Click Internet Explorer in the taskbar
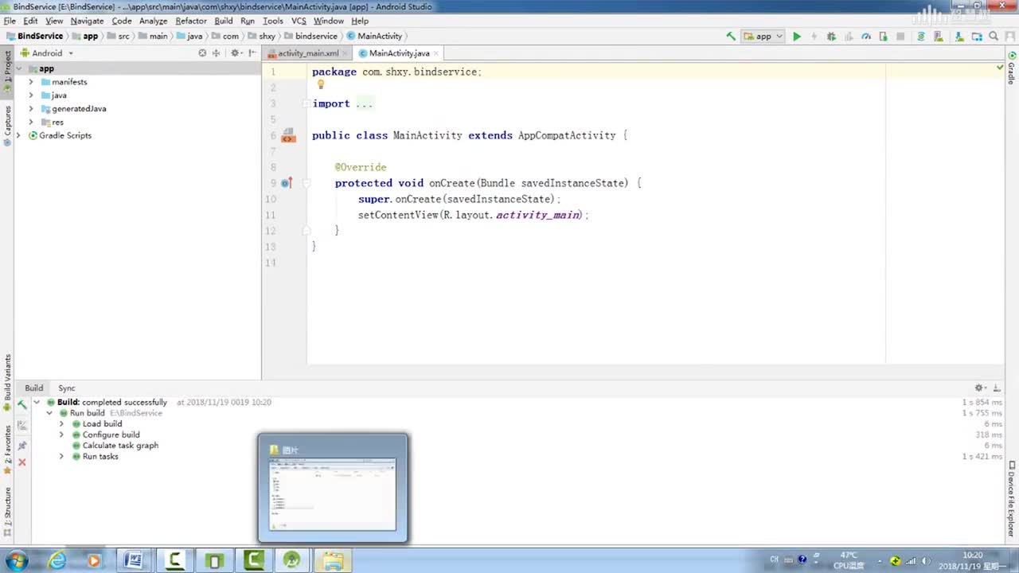Screen dimensions: 1019x573 click(x=57, y=561)
